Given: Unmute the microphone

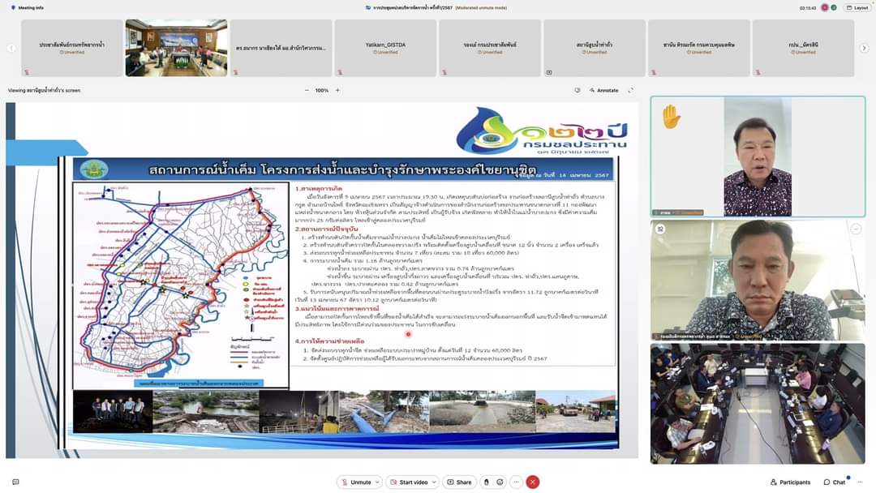Looking at the screenshot, I should 356,482.
